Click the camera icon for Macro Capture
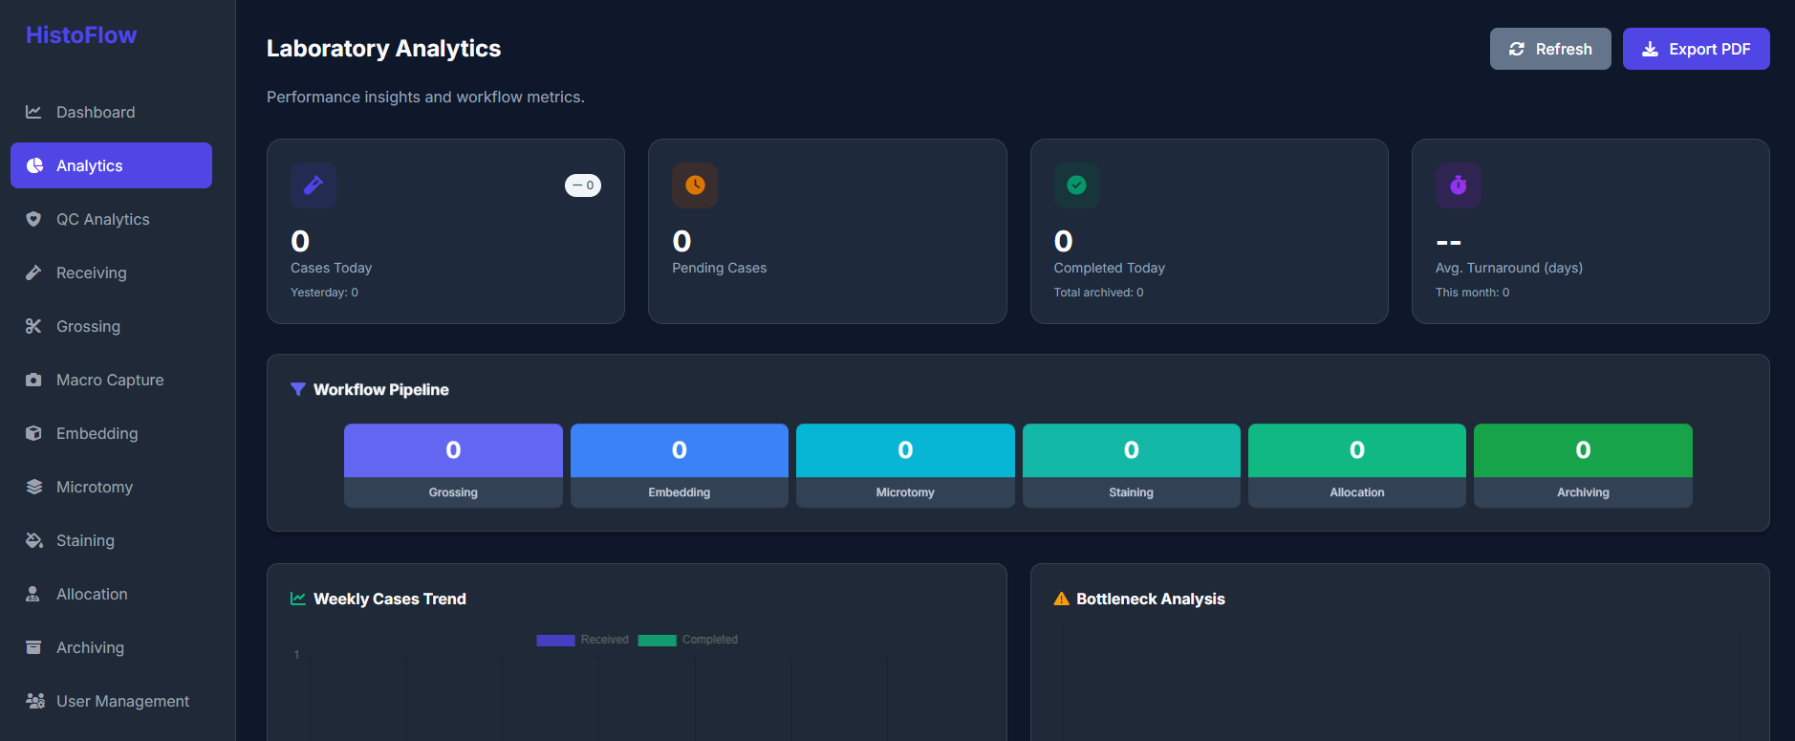Viewport: 1795px width, 741px height. (33, 380)
